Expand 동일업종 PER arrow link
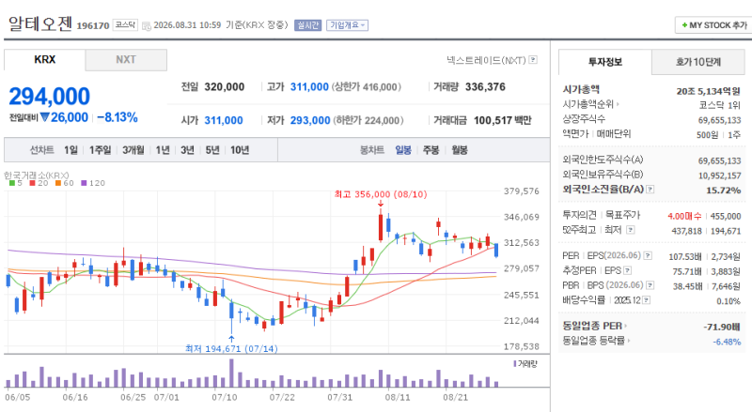This screenshot has width=752, height=412. click(x=595, y=327)
